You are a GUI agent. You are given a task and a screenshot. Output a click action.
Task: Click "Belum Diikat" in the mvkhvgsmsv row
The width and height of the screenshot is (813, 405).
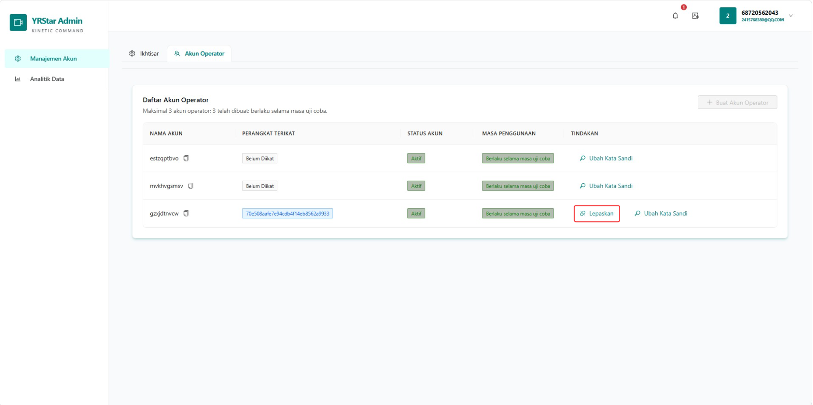pyautogui.click(x=260, y=186)
